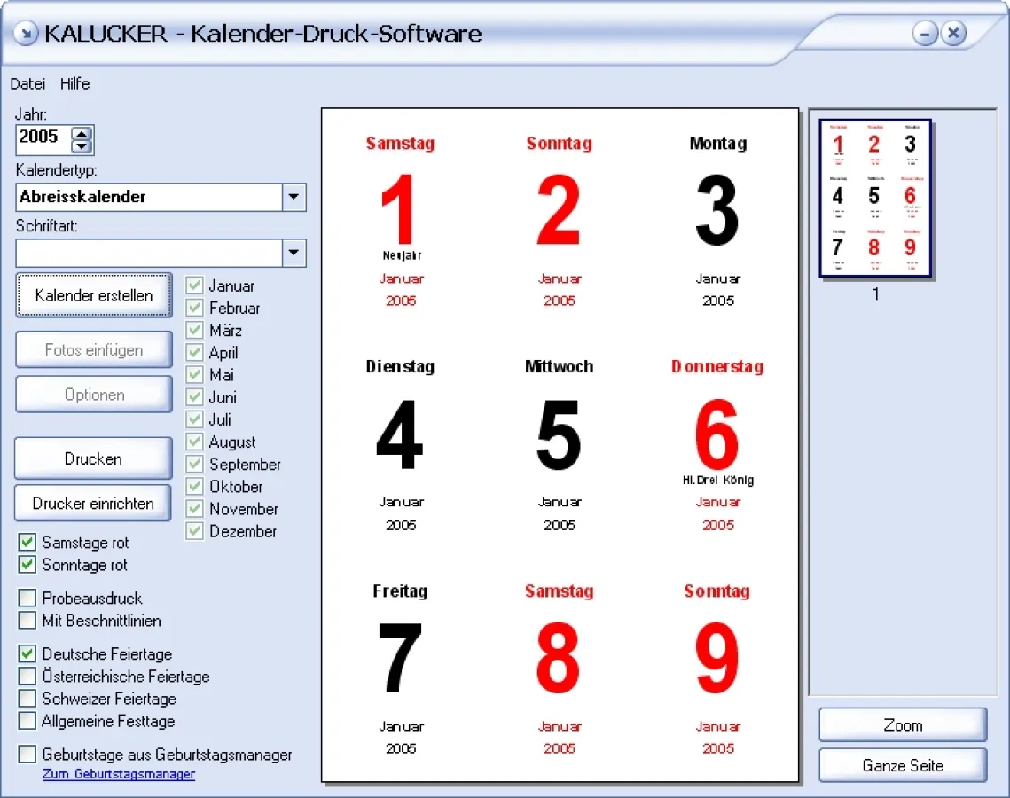Click the Ganze Seite button
1010x798 pixels.
tap(903, 765)
